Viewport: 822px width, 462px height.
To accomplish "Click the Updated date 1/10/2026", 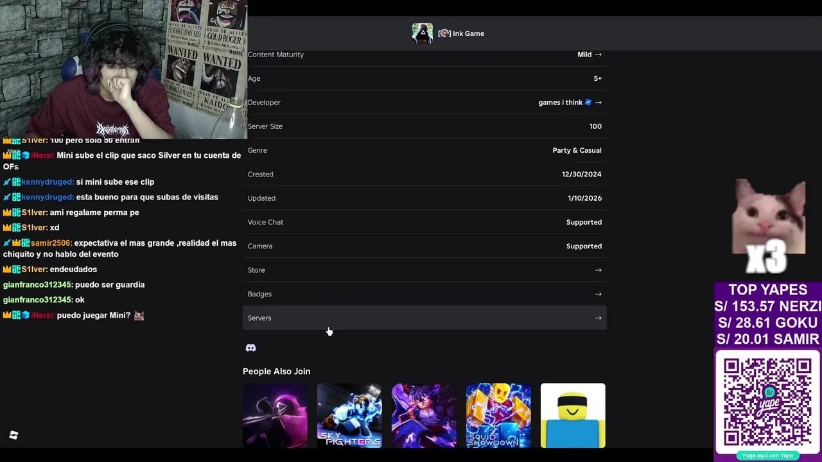I will point(584,198).
